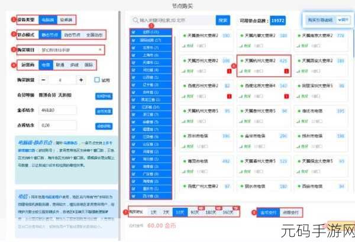Click button beside point balance field

point(104,126)
